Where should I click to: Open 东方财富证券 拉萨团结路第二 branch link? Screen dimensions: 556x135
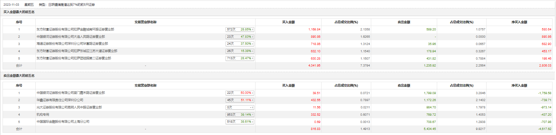click(x=74, y=58)
